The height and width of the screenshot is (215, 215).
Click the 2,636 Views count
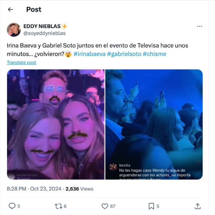click(80, 189)
